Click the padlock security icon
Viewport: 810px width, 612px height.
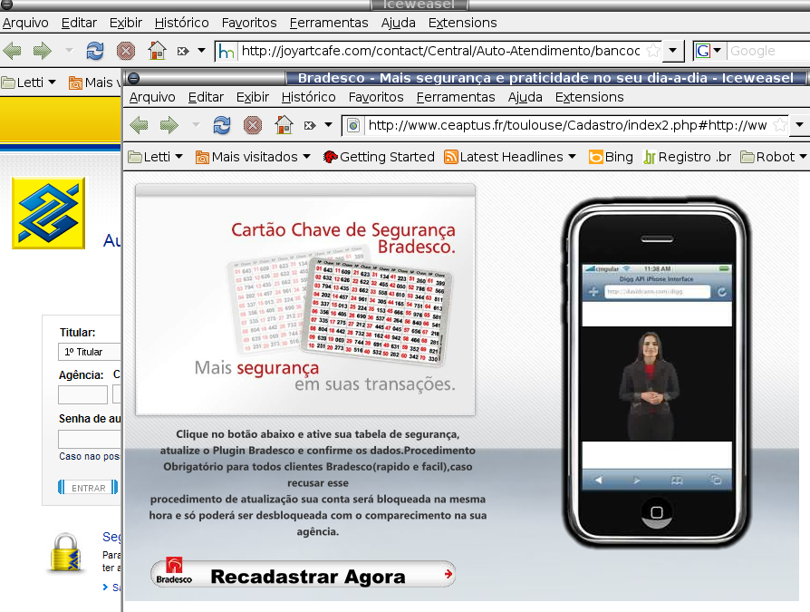(x=66, y=552)
